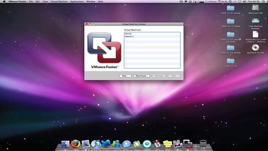Image resolution: width=268 pixels, height=151 pixels.
Task: Minimize the Virtual Machine Library window
Action: click(90, 24)
